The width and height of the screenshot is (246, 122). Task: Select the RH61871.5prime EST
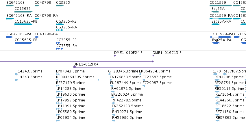click(x=112, y=92)
